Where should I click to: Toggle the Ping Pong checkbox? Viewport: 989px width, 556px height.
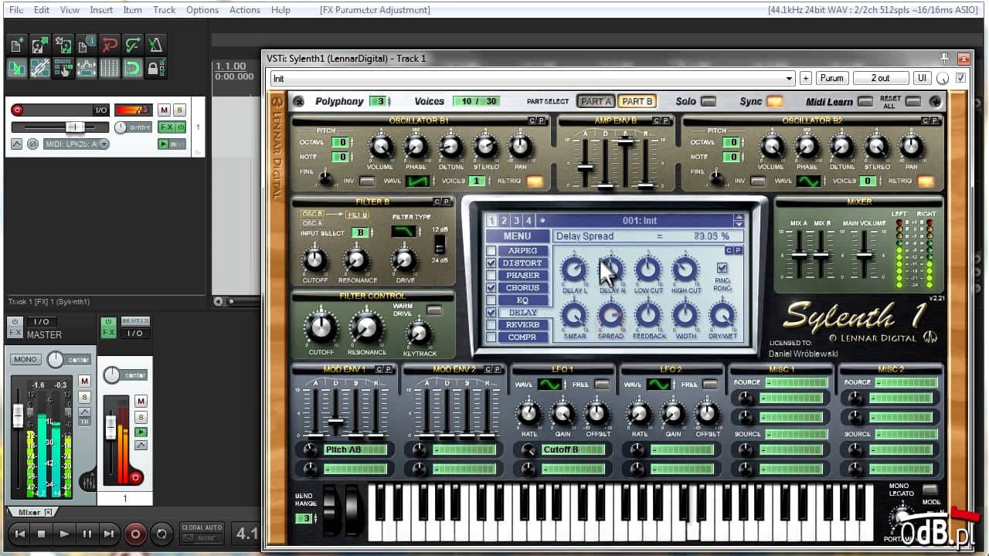722,268
